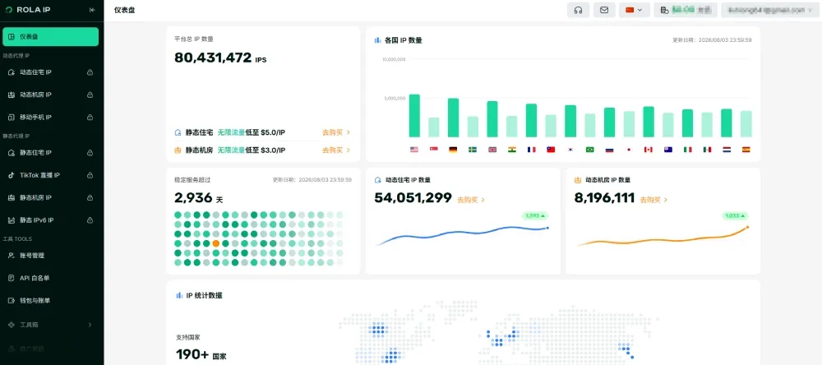The width and height of the screenshot is (822, 365).
Task: Click the house icon beside 静态住宅
Action: click(178, 132)
